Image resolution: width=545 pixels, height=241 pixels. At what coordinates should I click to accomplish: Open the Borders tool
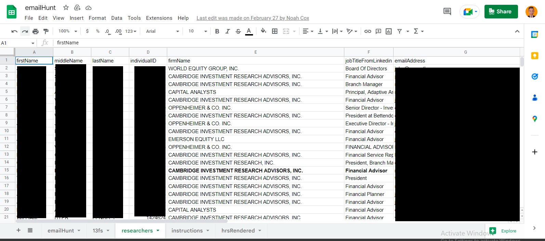click(275, 31)
